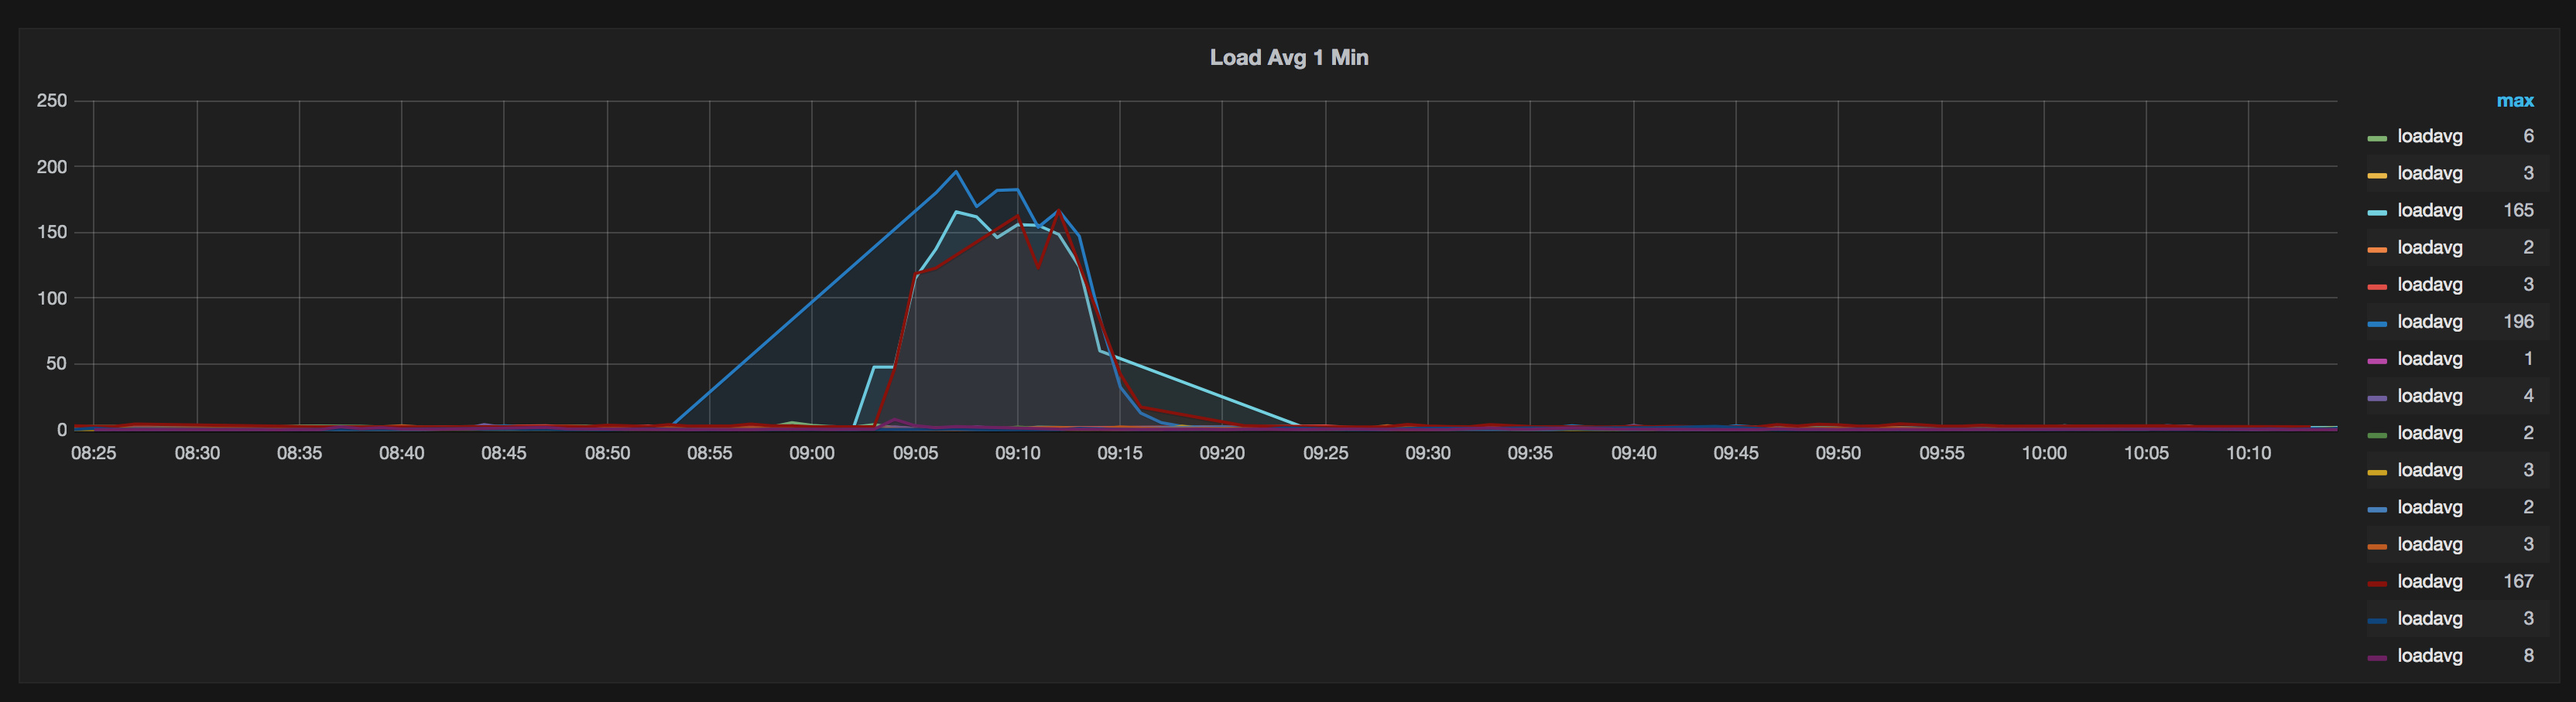This screenshot has height=702, width=2576.
Task: Click the 100 label on the y-axis
Action: 52,298
